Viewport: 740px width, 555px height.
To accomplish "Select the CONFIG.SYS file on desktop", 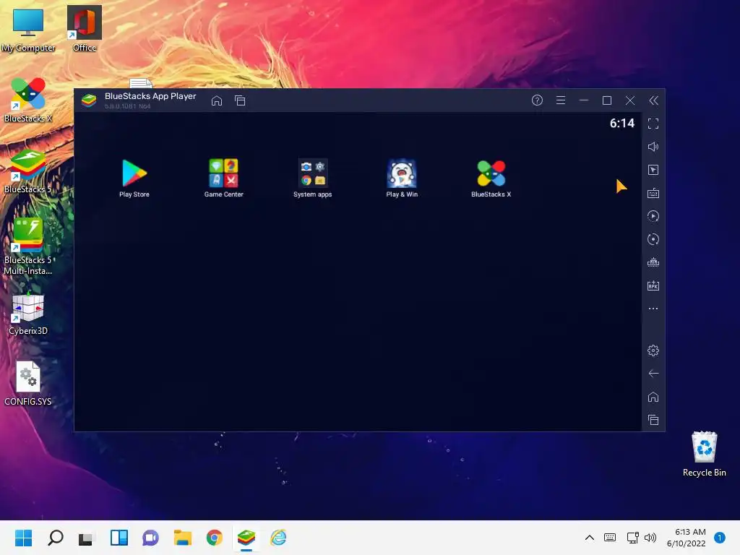I will point(28,384).
